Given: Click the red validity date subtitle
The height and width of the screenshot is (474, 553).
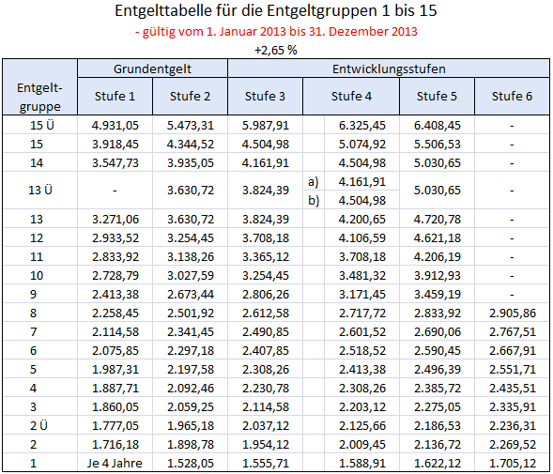Looking at the screenshot, I should (x=276, y=32).
